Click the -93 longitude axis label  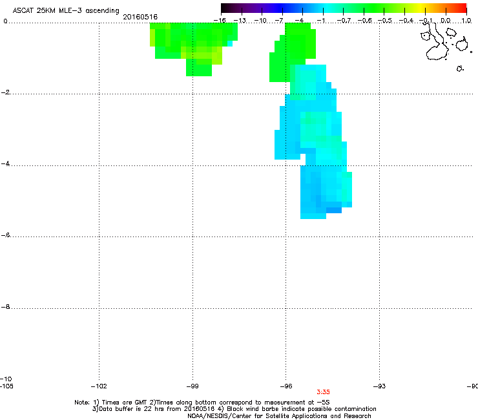(380, 386)
